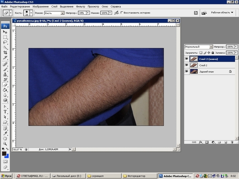
Task: Click the create new layer icon
Action: click(225, 141)
